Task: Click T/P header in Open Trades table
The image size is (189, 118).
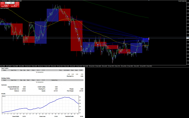Action: pos(43,70)
